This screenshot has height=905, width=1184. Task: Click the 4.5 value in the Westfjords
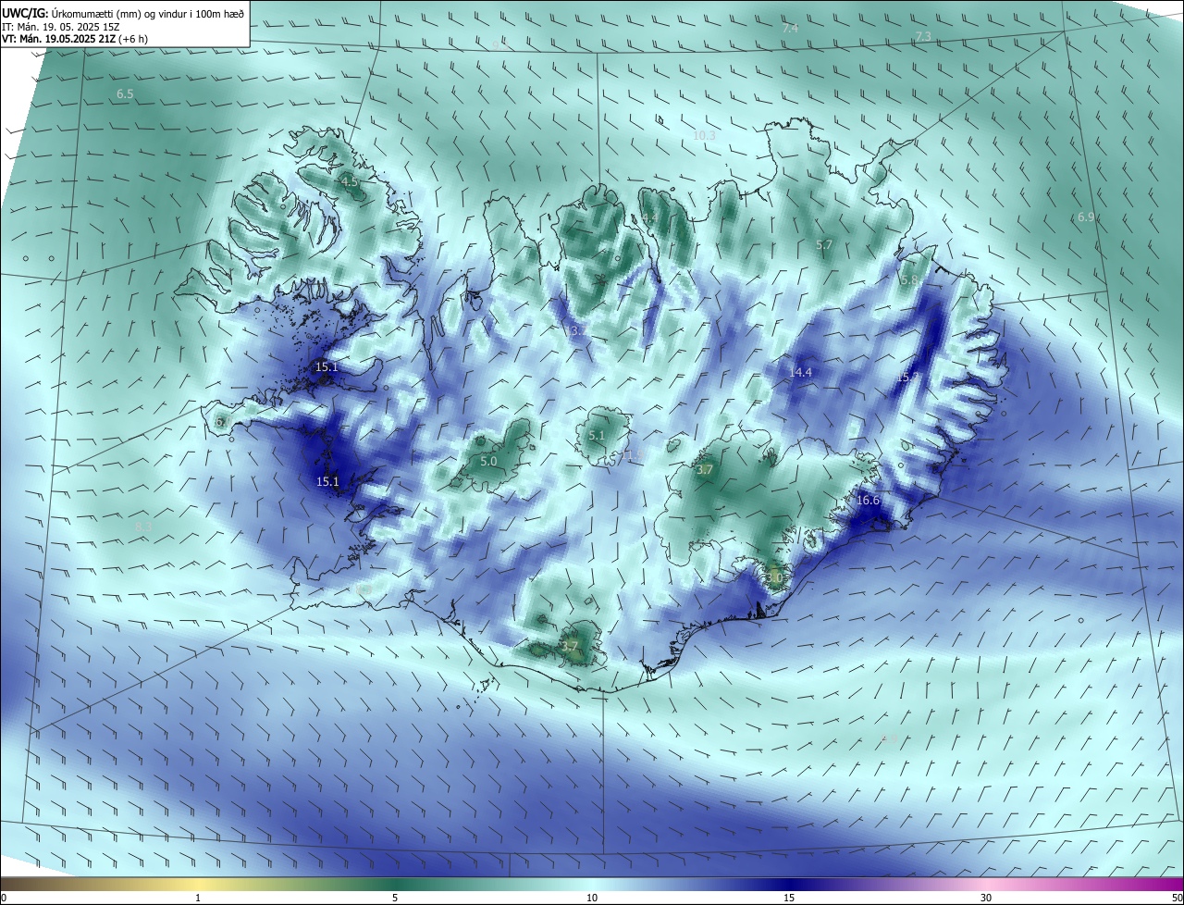pos(350,182)
